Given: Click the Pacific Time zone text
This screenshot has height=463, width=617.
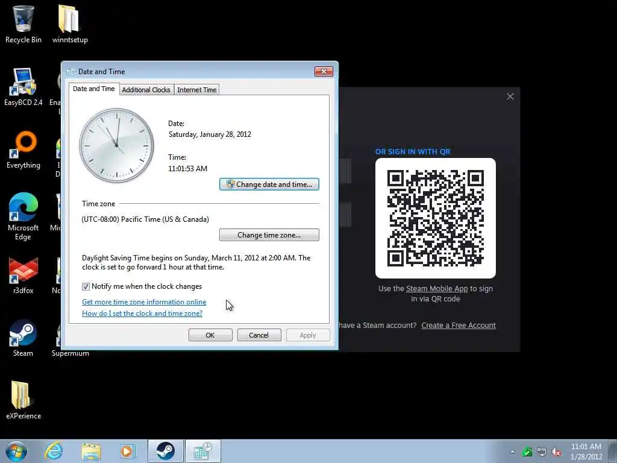Looking at the screenshot, I should pyautogui.click(x=145, y=219).
